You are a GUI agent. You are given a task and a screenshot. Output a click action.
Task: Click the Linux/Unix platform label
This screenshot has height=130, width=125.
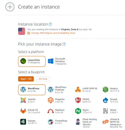[34, 60]
